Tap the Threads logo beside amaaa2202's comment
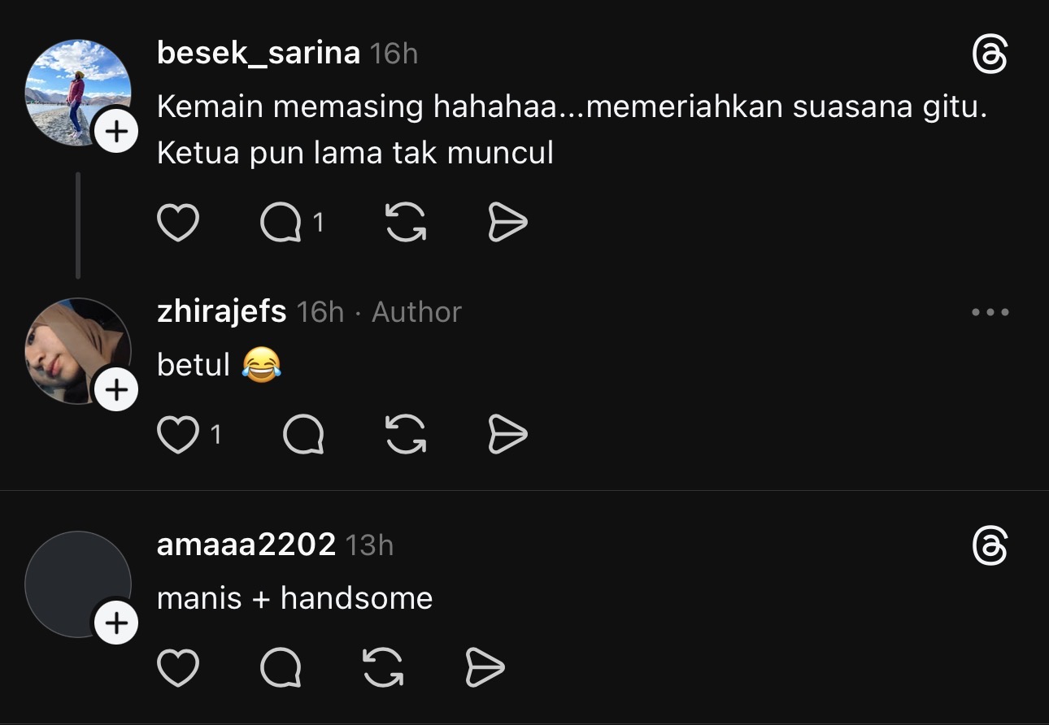 coord(990,545)
